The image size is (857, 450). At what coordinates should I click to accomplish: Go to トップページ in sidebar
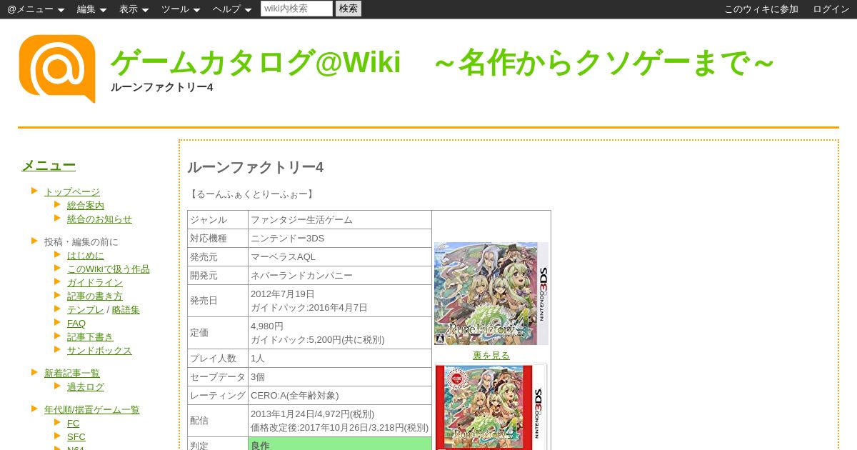point(72,191)
